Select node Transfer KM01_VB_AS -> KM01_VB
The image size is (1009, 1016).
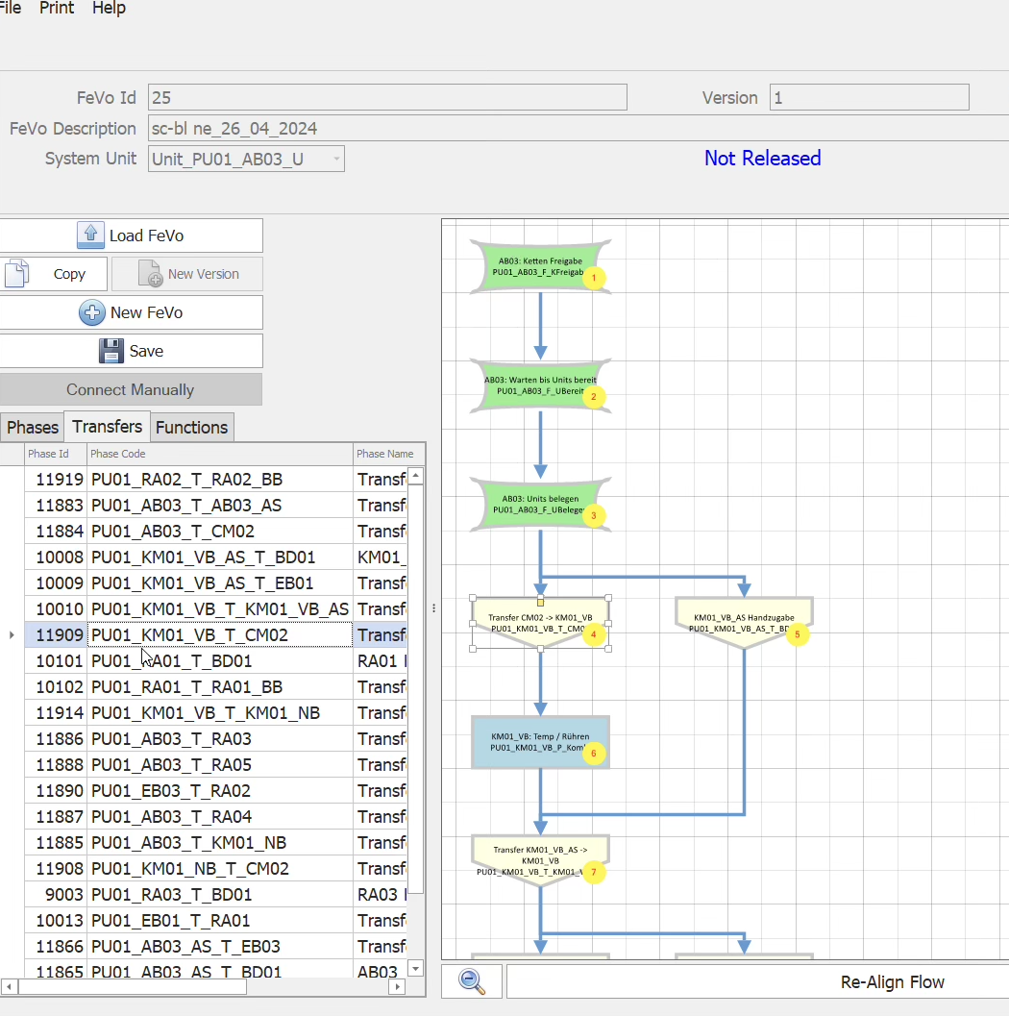pyautogui.click(x=539, y=860)
